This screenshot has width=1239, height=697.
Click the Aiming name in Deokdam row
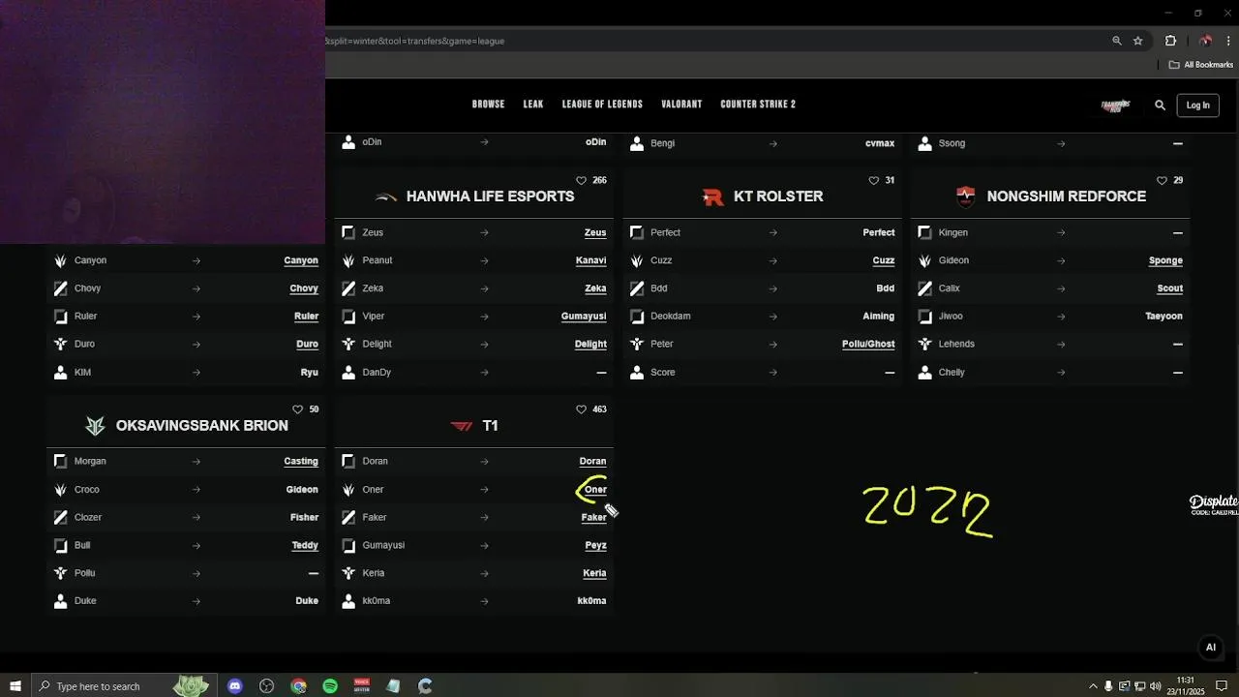pos(879,317)
